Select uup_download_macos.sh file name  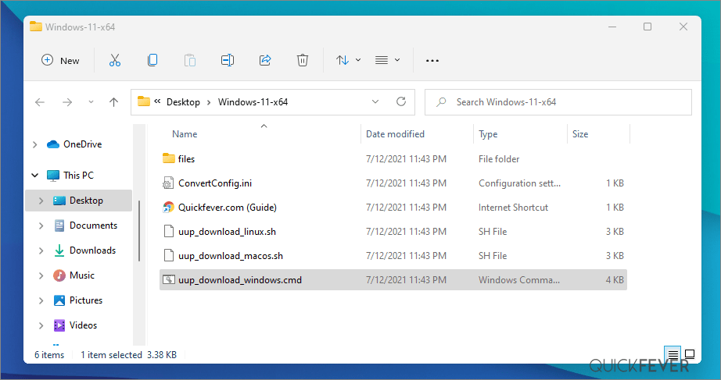pyautogui.click(x=231, y=256)
